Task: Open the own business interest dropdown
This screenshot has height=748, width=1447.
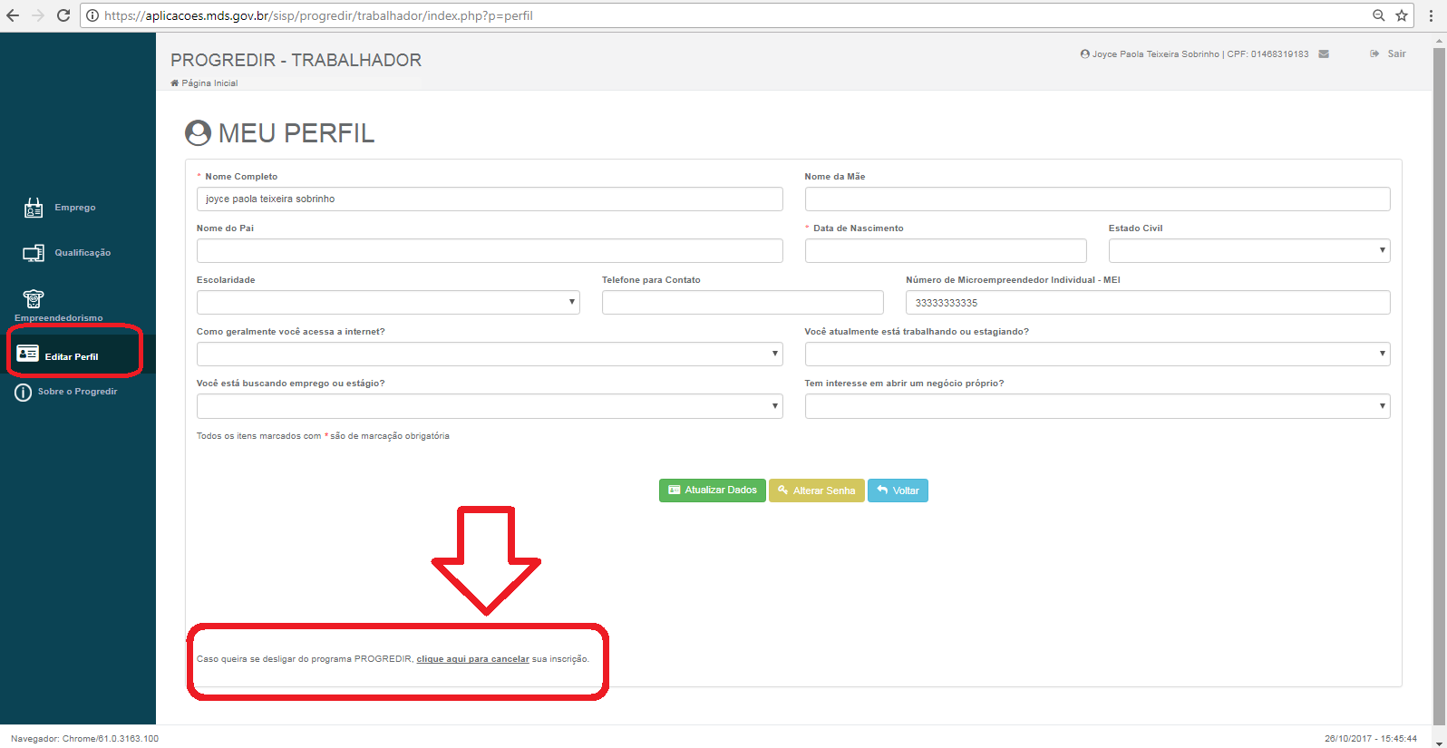Action: point(1097,406)
